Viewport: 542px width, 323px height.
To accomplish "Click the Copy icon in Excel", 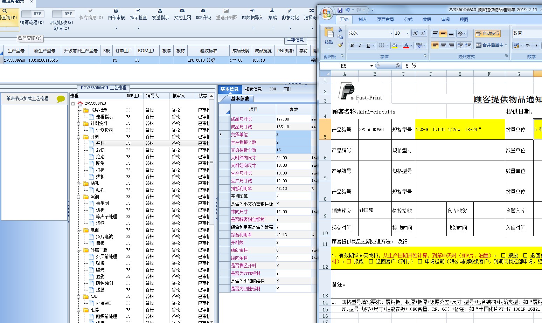I will pos(340,37).
